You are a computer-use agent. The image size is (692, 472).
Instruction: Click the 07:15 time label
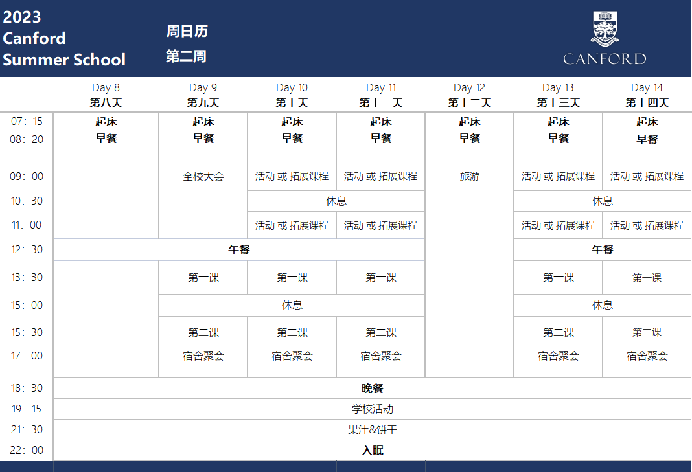[27, 121]
